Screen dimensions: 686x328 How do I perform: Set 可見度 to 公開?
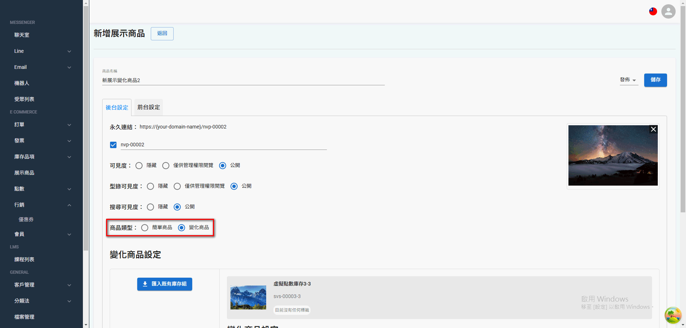click(x=223, y=166)
